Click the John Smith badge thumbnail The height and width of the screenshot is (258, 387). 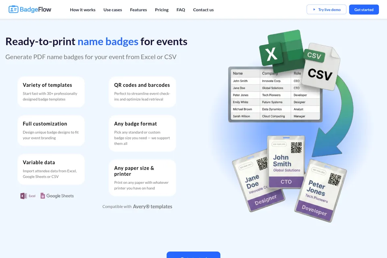coord(286,162)
